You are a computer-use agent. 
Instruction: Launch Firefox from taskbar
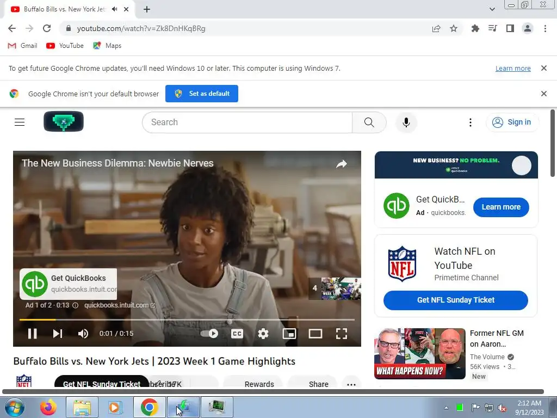[x=48, y=407]
